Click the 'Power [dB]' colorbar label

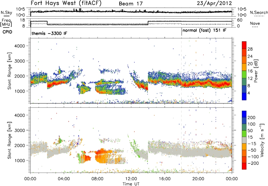click(256, 71)
